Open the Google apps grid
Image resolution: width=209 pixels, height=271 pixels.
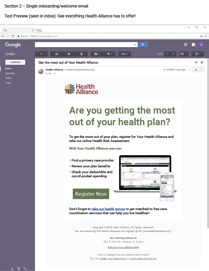(x=185, y=44)
